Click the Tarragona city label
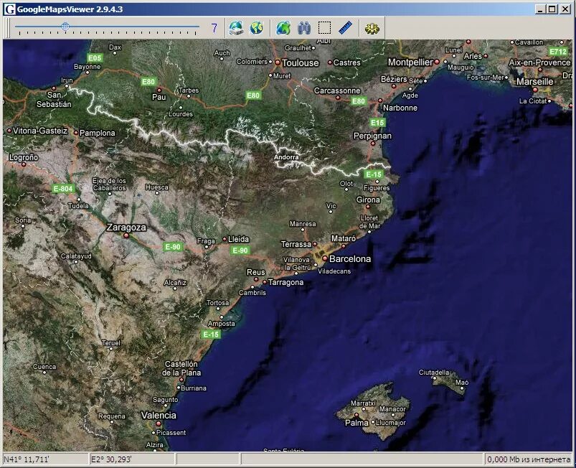This screenshot has width=576, height=468. [285, 282]
